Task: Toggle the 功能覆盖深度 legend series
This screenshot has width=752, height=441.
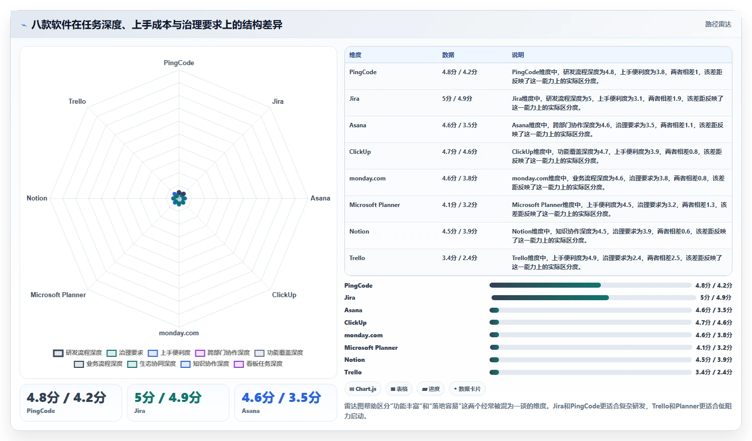Action: [279, 353]
